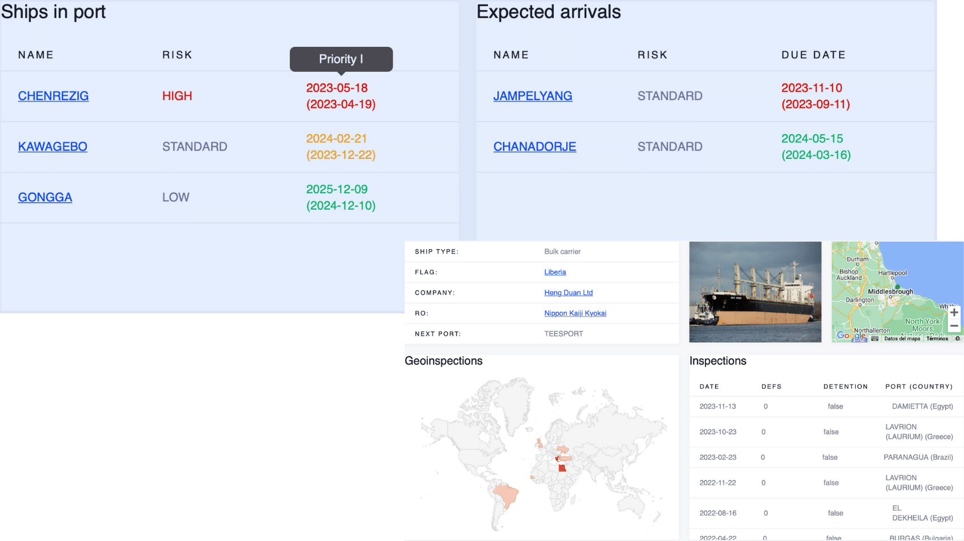Screen dimensions: 964x541
Task: Open the Nippon Kaiji Kyokai RO link
Action: point(575,313)
